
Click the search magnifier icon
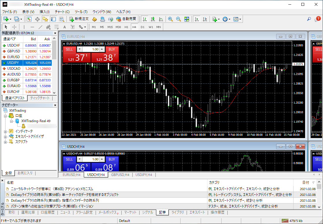[x=309, y=19]
